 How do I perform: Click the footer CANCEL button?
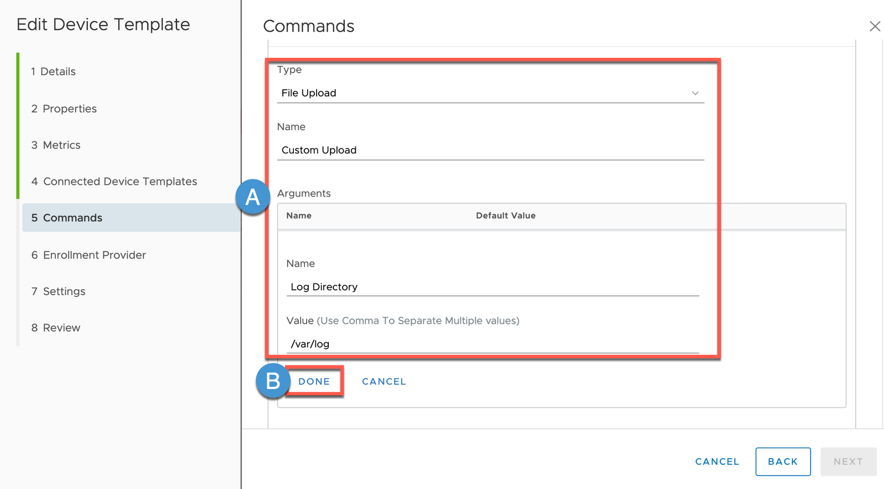717,461
